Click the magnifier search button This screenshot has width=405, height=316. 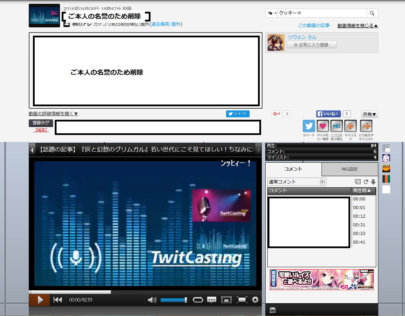tap(372, 13)
